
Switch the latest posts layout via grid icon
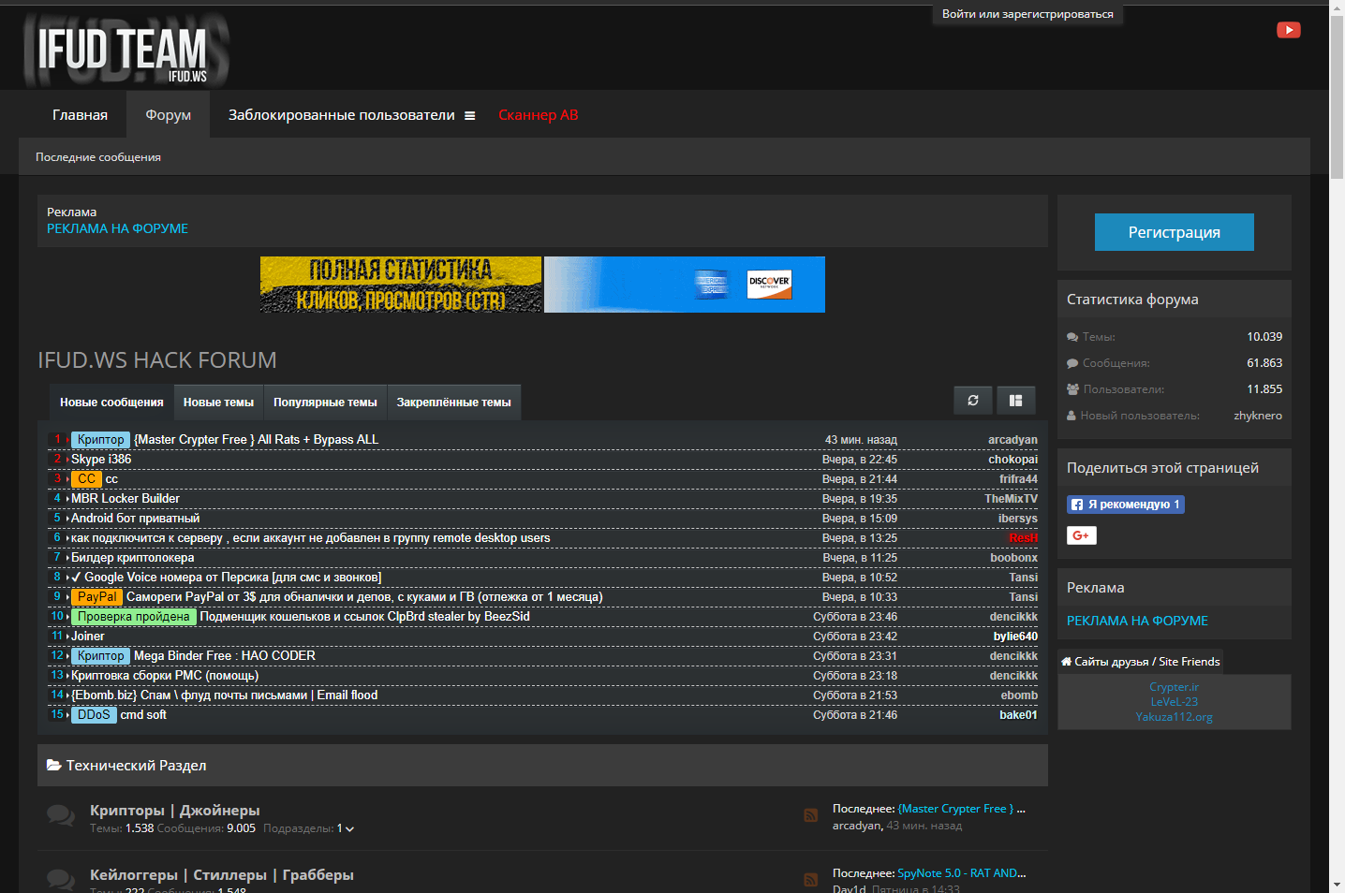coord(1016,401)
